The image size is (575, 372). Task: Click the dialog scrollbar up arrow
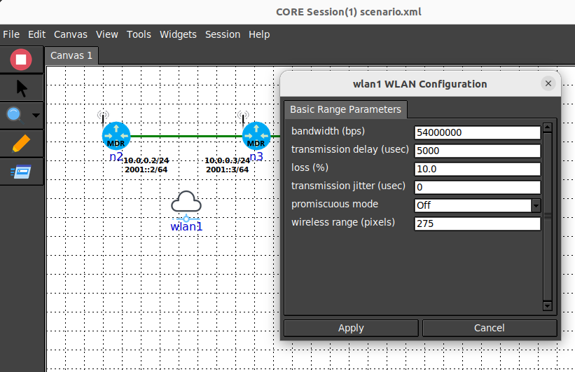click(x=548, y=128)
